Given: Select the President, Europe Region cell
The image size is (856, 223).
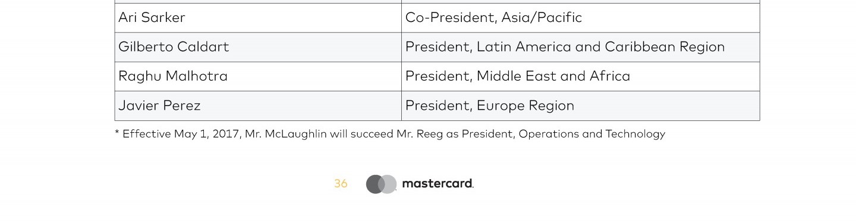Looking at the screenshot, I should [581, 106].
